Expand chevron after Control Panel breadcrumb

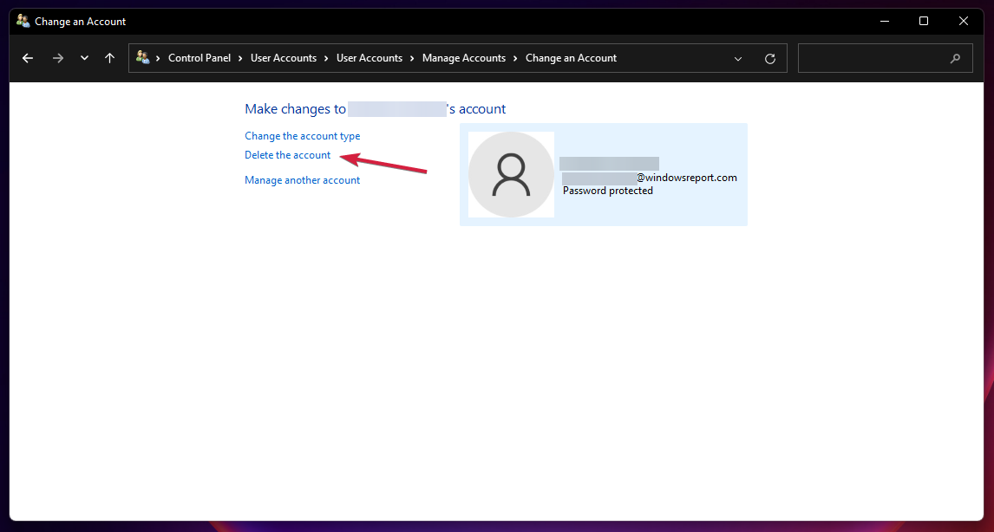241,58
